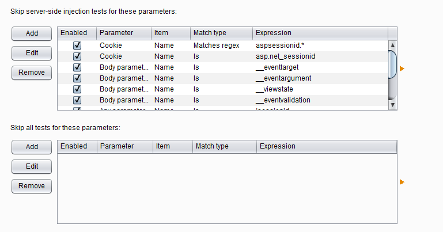Screen dimensions: 443x232
Task: Toggle the __viewstate body parameter checkbox
Action: [77, 89]
